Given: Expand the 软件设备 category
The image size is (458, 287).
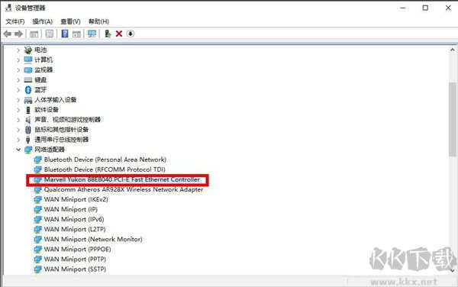Looking at the screenshot, I should click(18, 110).
